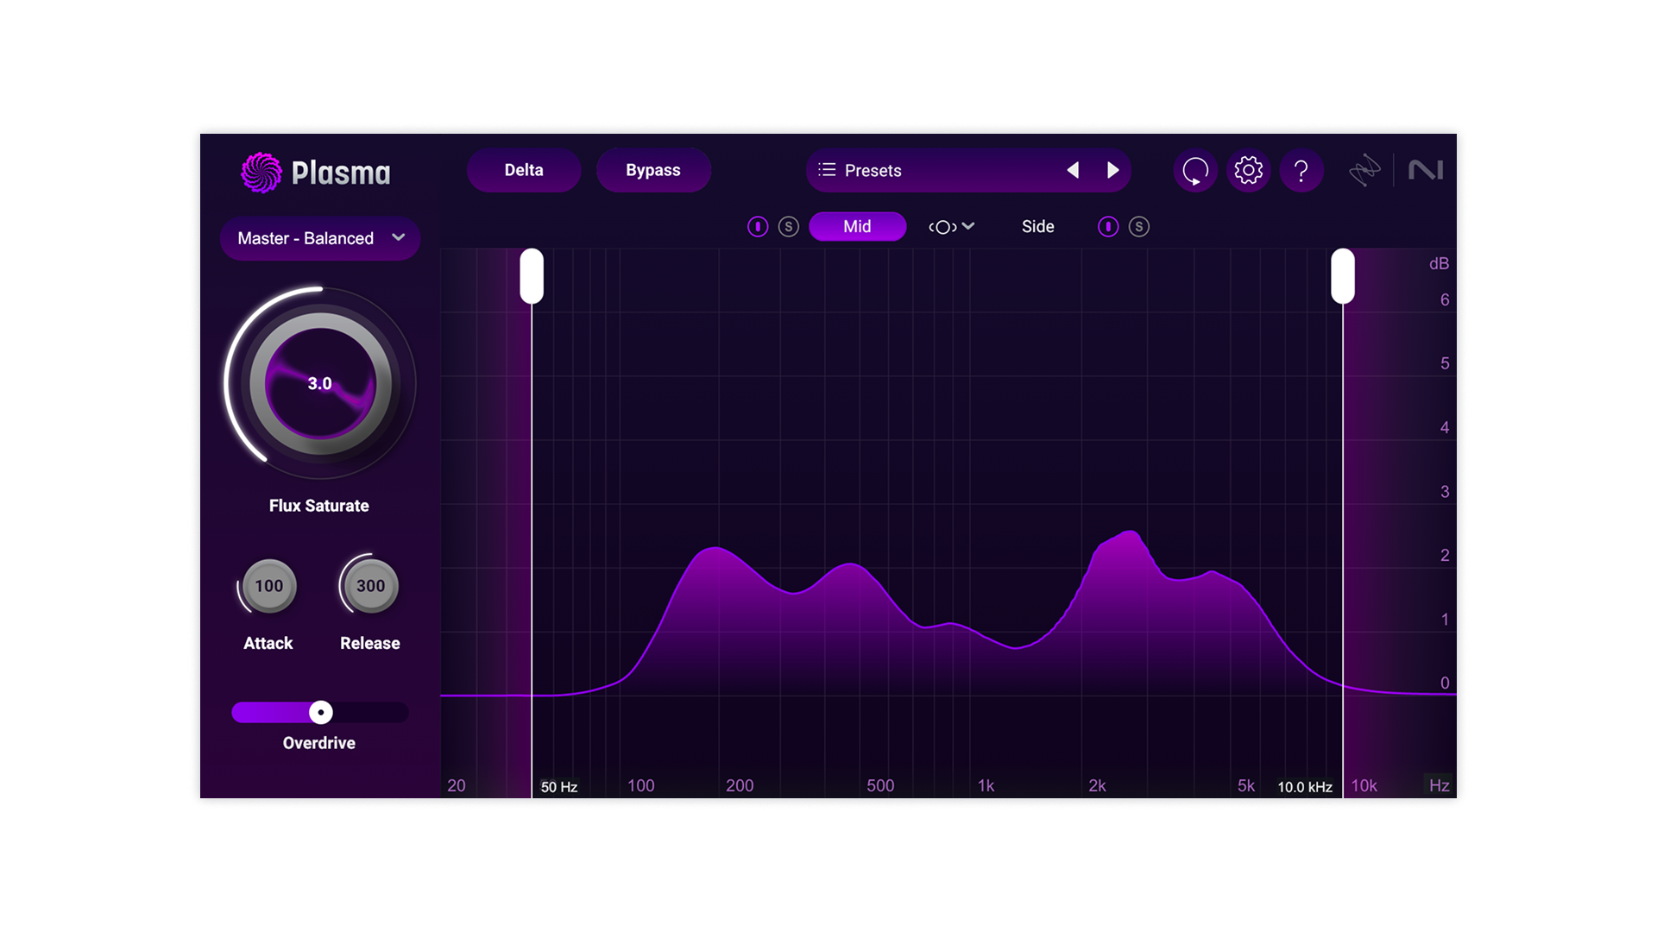This screenshot has height=932, width=1657.
Task: Select the Mid tab
Action: pos(857,227)
